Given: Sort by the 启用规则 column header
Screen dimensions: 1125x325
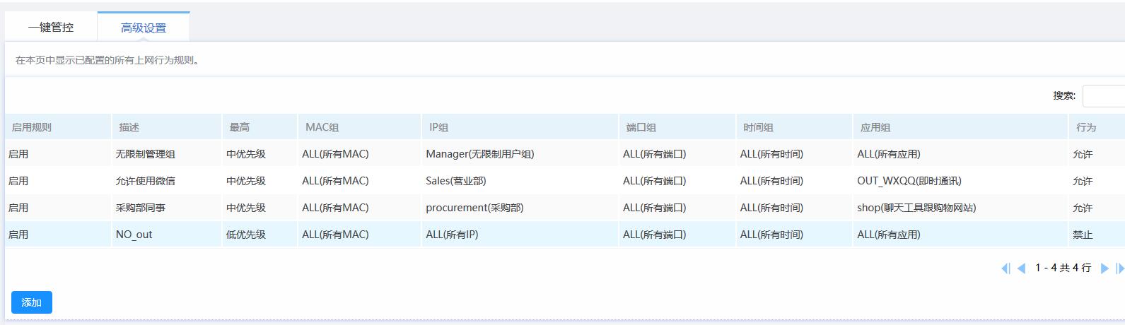Looking at the screenshot, I should click(x=32, y=127).
